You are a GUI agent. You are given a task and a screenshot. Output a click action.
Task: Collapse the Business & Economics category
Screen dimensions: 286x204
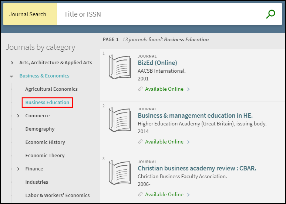12,76
